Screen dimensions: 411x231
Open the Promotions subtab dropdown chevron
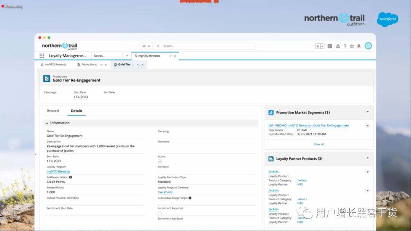pos(101,65)
